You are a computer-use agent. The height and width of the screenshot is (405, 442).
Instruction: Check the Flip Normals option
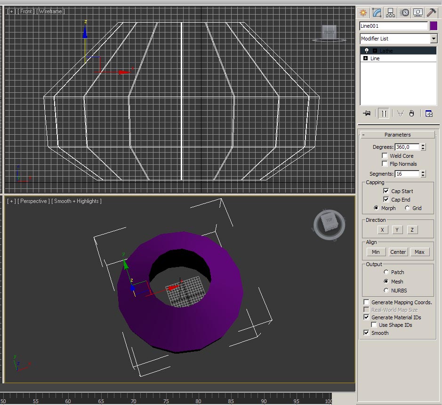(x=385, y=164)
